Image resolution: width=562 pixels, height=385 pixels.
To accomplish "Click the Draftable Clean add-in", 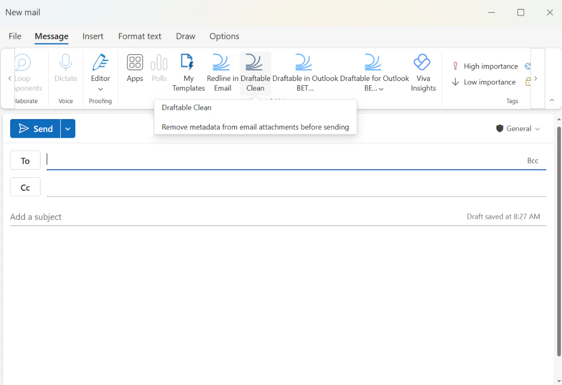I will pyautogui.click(x=255, y=72).
